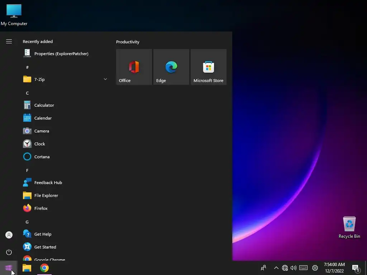Launch Calculator from the app list
The image size is (367, 275).
65,105
